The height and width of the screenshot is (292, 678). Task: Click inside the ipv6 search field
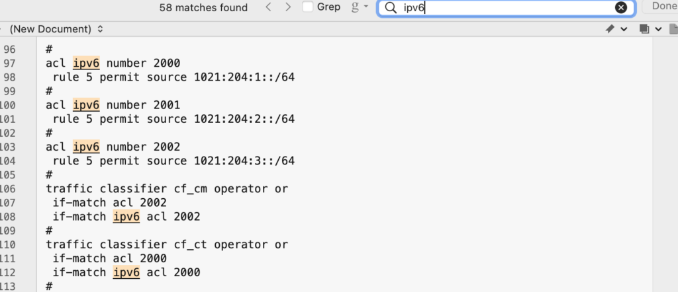point(506,8)
